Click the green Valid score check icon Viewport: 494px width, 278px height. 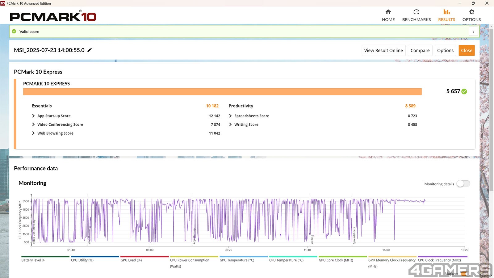pyautogui.click(x=14, y=32)
